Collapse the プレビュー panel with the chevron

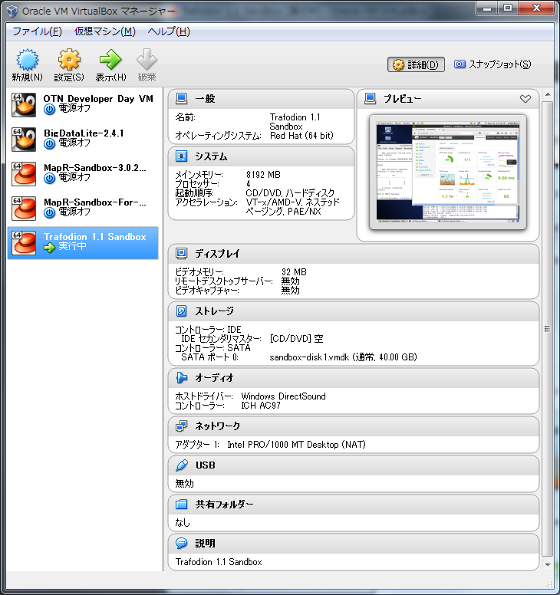coord(525,99)
